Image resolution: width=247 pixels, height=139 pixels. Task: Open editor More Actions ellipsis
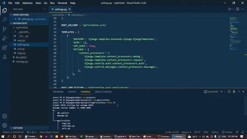tap(243, 9)
